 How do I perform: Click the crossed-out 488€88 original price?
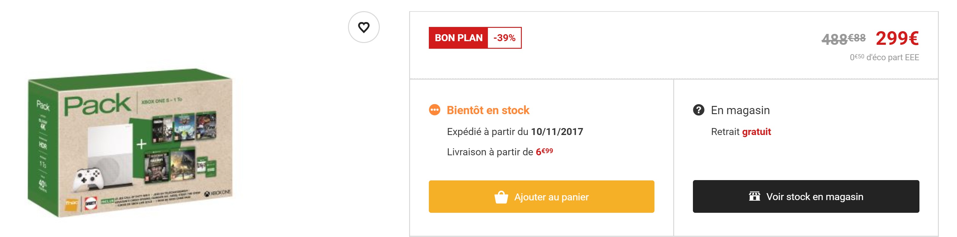tap(843, 39)
